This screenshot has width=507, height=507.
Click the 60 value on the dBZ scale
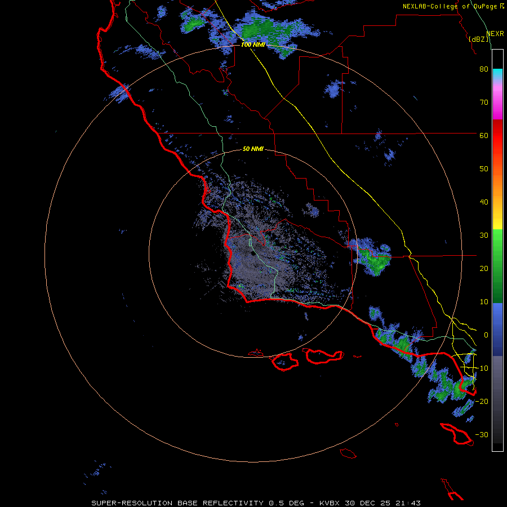[484, 136]
